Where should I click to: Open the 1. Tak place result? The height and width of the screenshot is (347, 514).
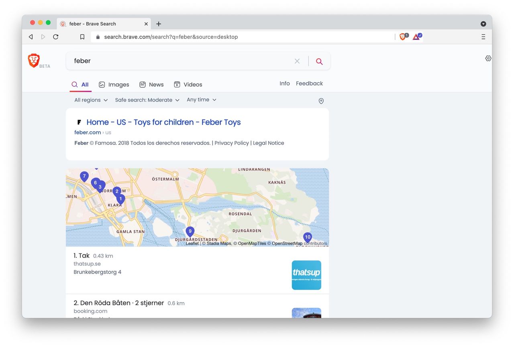coord(82,256)
